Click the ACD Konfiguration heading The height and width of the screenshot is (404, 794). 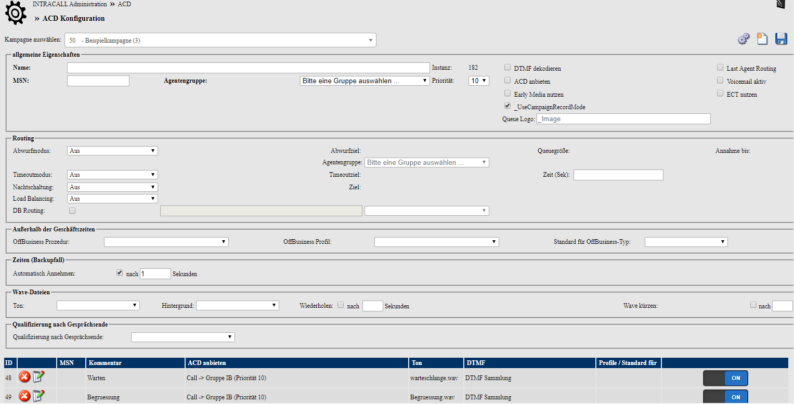tap(73, 18)
